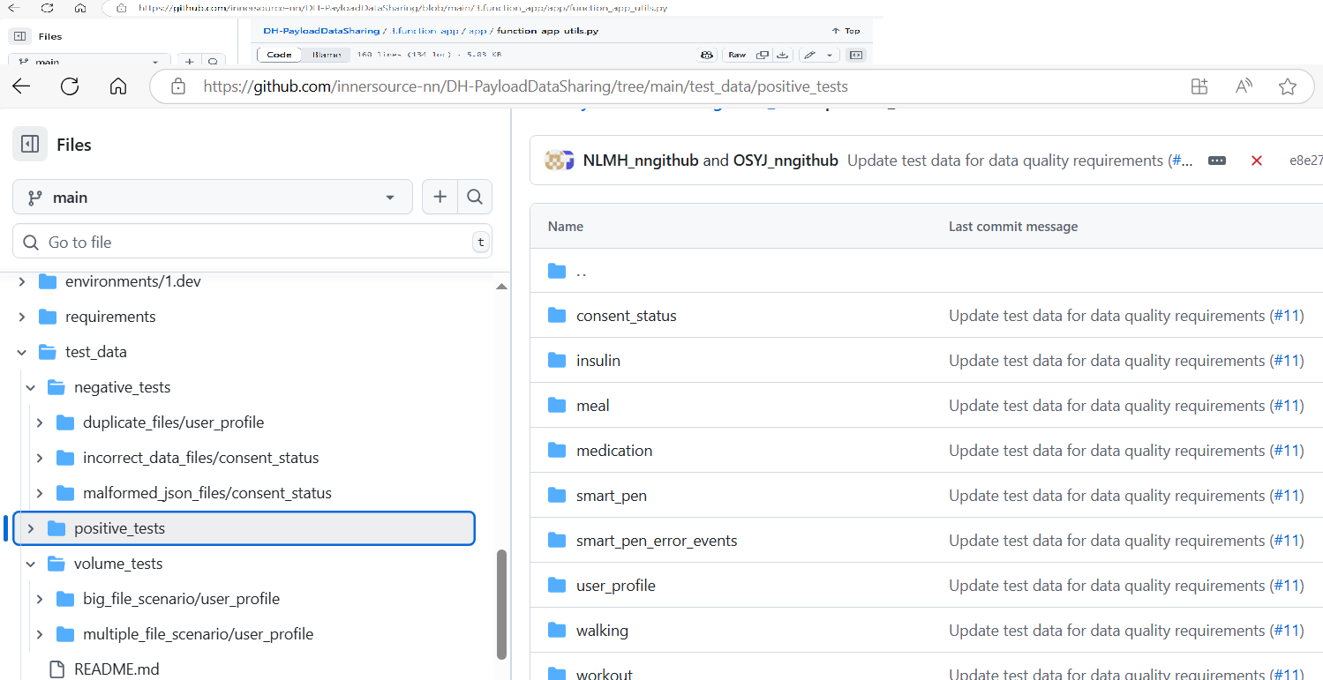Collapse the negative_tests folder chevron
This screenshot has width=1323, height=680.
[x=31, y=387]
